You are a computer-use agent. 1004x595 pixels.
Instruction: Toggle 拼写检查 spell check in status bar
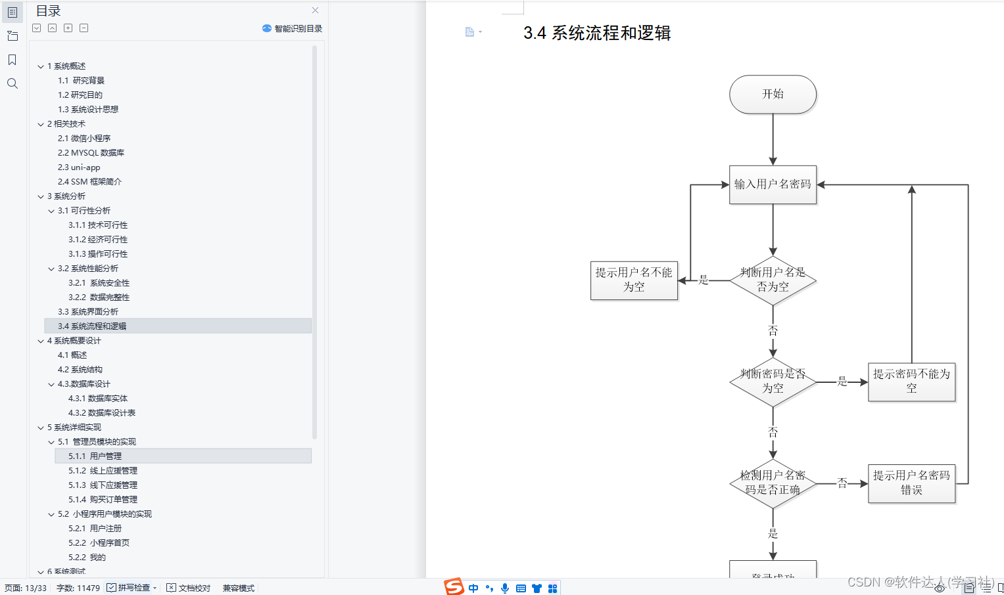[129, 588]
